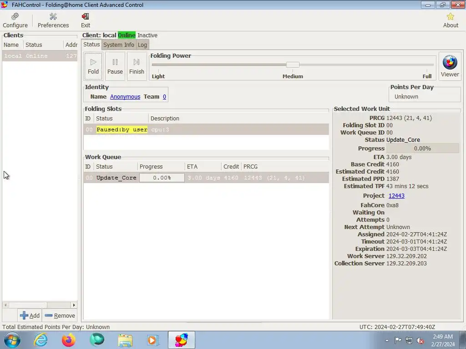Open the Configure dialog

pyautogui.click(x=15, y=20)
